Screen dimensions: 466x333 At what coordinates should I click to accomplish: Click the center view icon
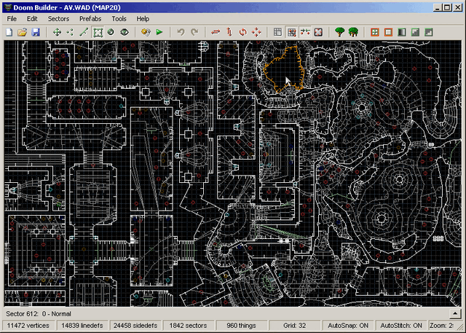click(319, 32)
